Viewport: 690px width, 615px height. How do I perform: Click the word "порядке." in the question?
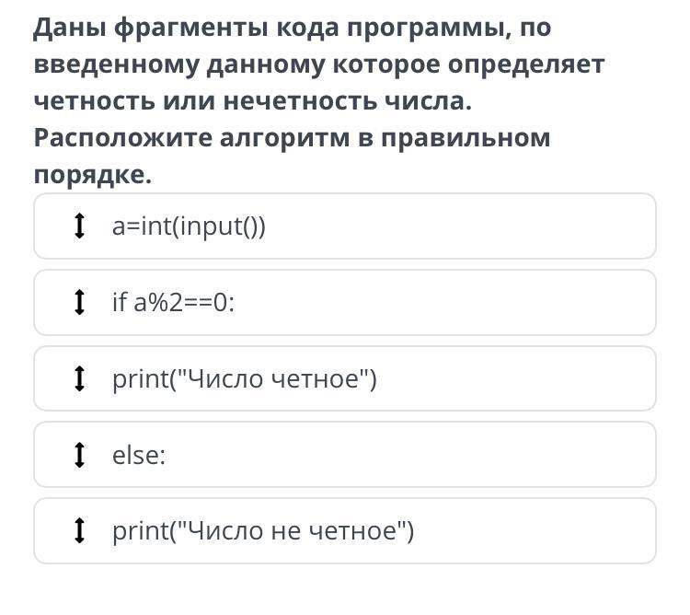(92, 175)
